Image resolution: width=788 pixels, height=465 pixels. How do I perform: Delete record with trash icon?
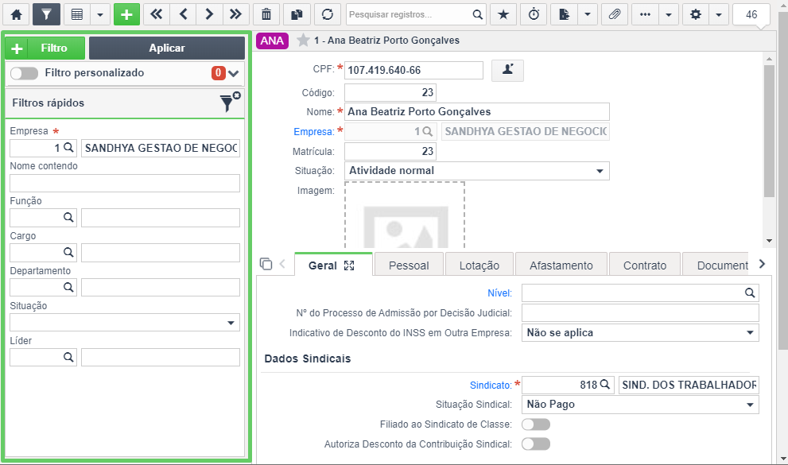tap(266, 14)
